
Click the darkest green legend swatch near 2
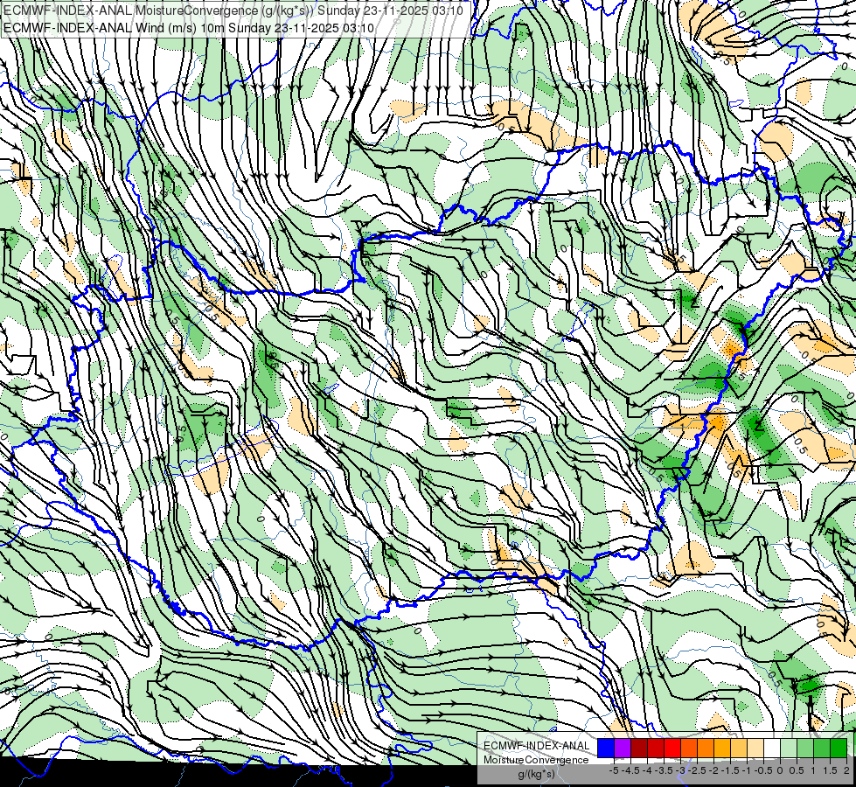point(839,748)
